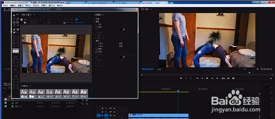275x119 pixels.
Task: Expand the 扭曲 (Distort) subsection
Action: point(96,24)
